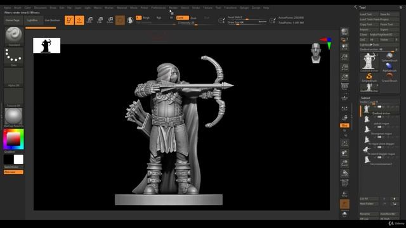Click the Scroll canvas icon
This screenshot has width=406, height=228.
point(344,47)
